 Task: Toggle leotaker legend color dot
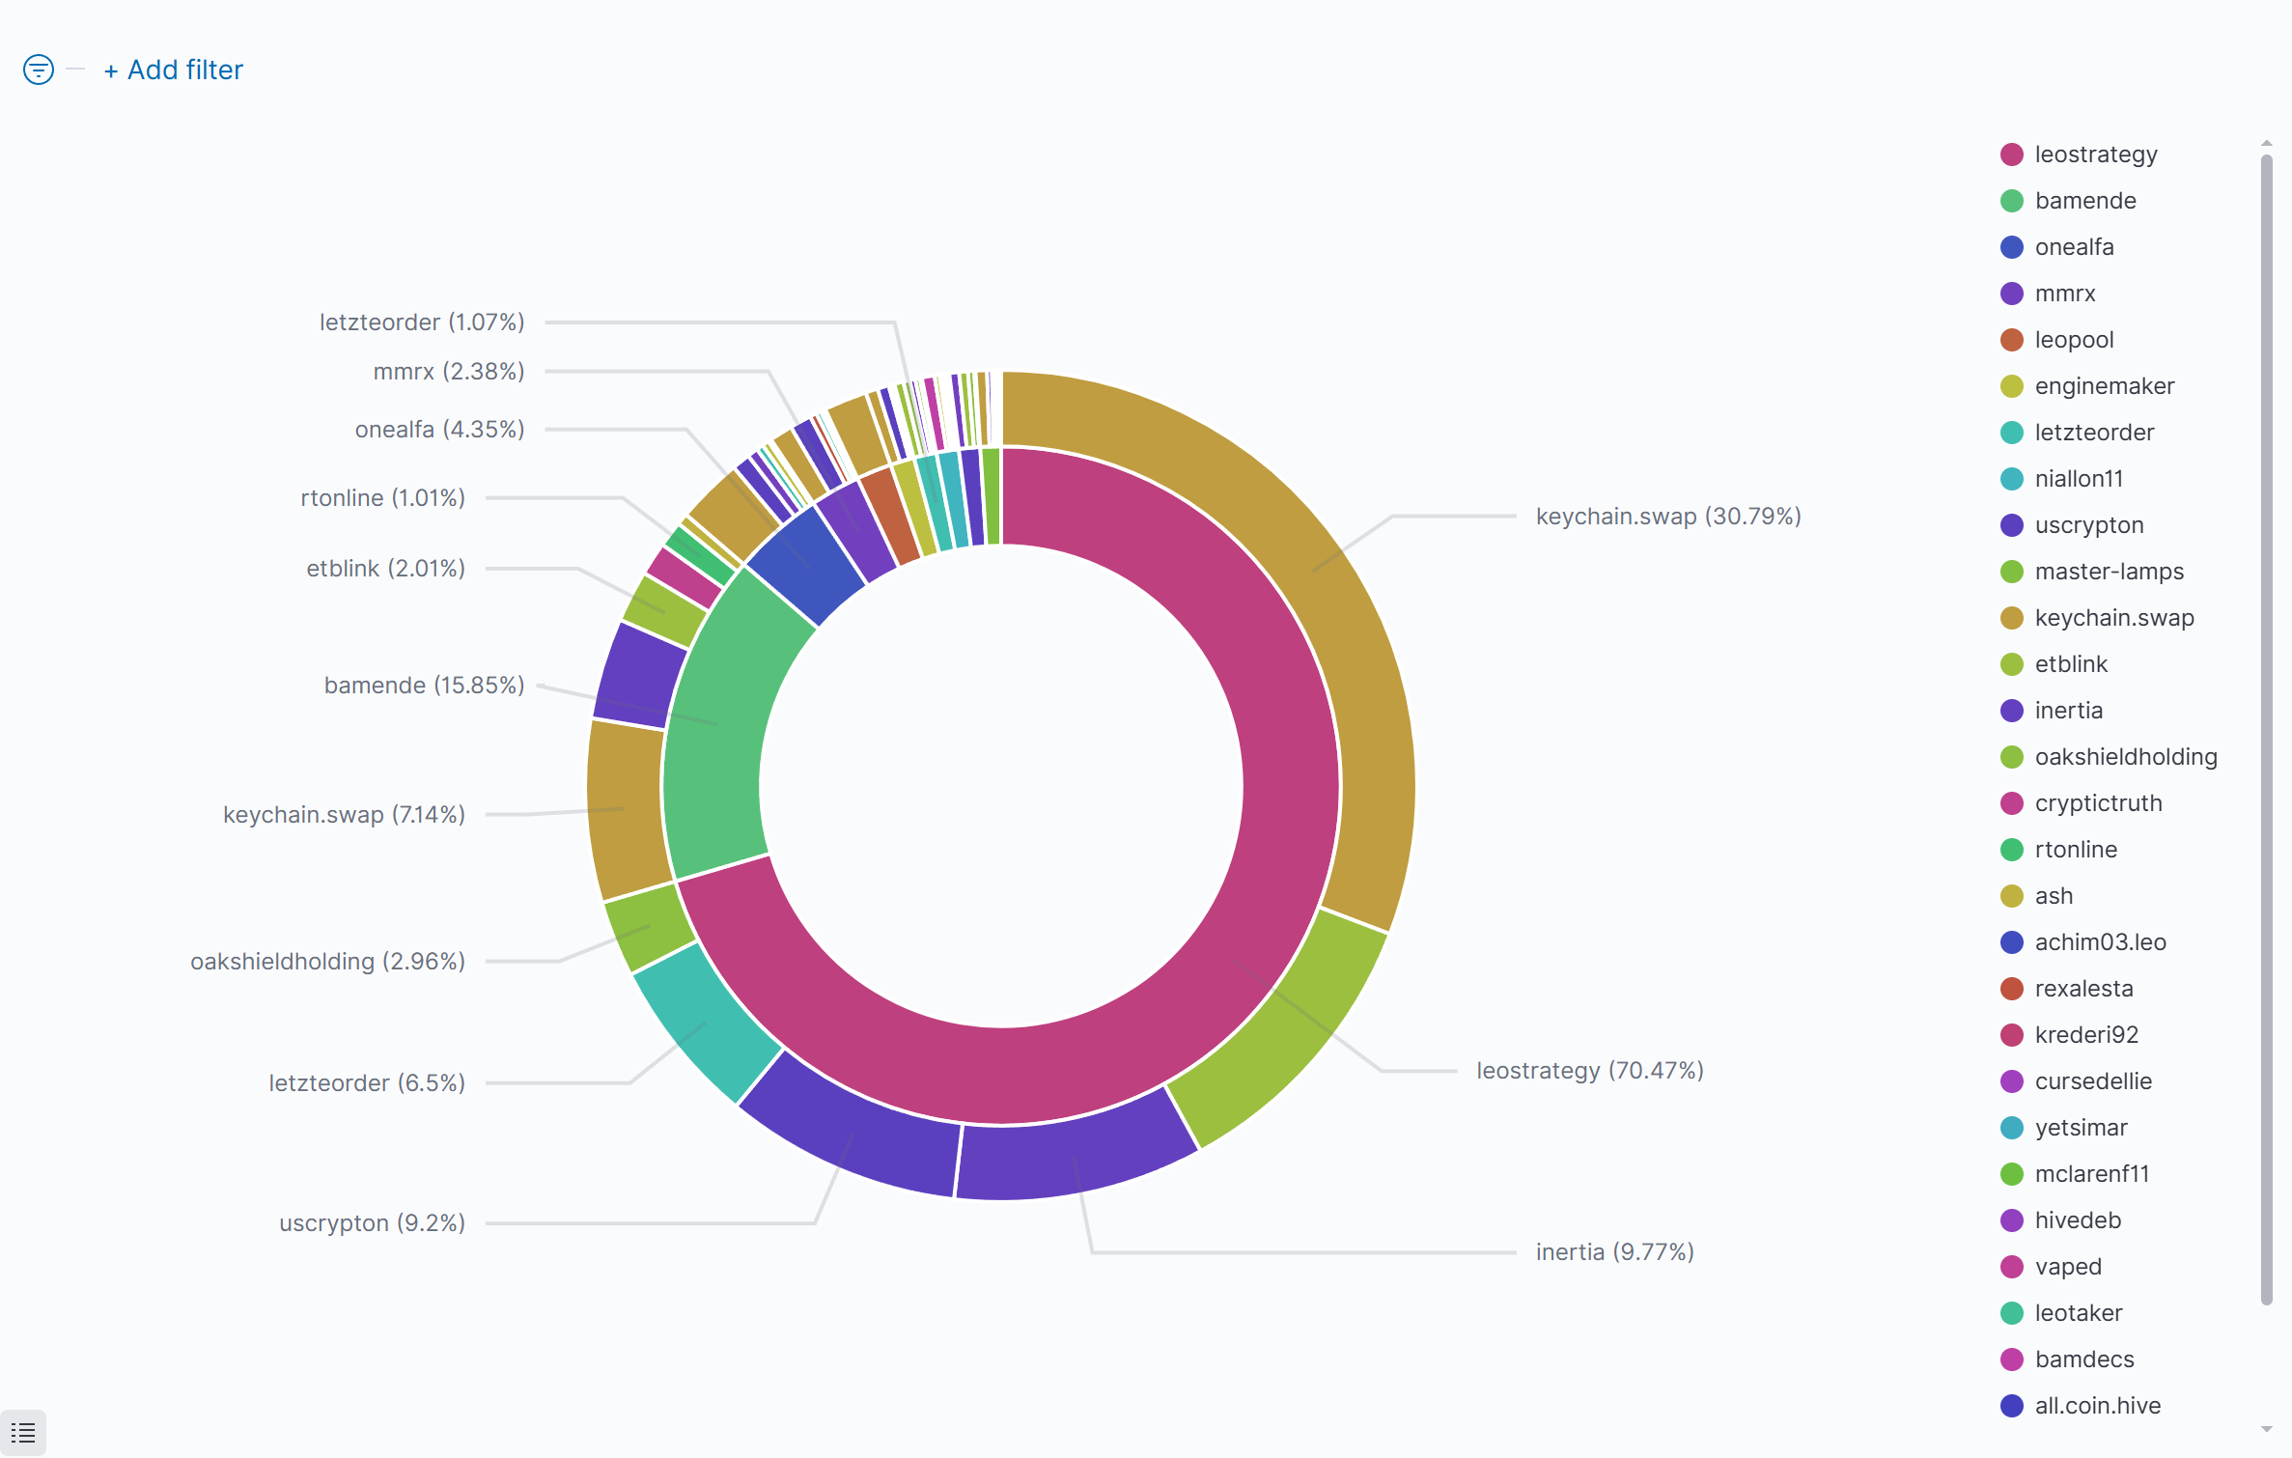click(x=2012, y=1313)
